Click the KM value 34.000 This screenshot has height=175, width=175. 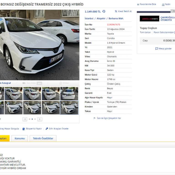coord(111,66)
